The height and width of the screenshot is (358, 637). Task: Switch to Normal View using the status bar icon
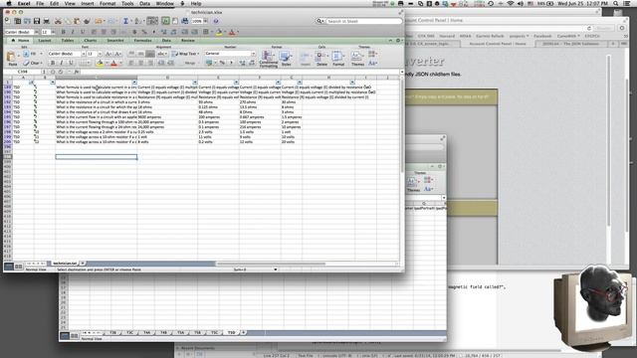point(9,267)
